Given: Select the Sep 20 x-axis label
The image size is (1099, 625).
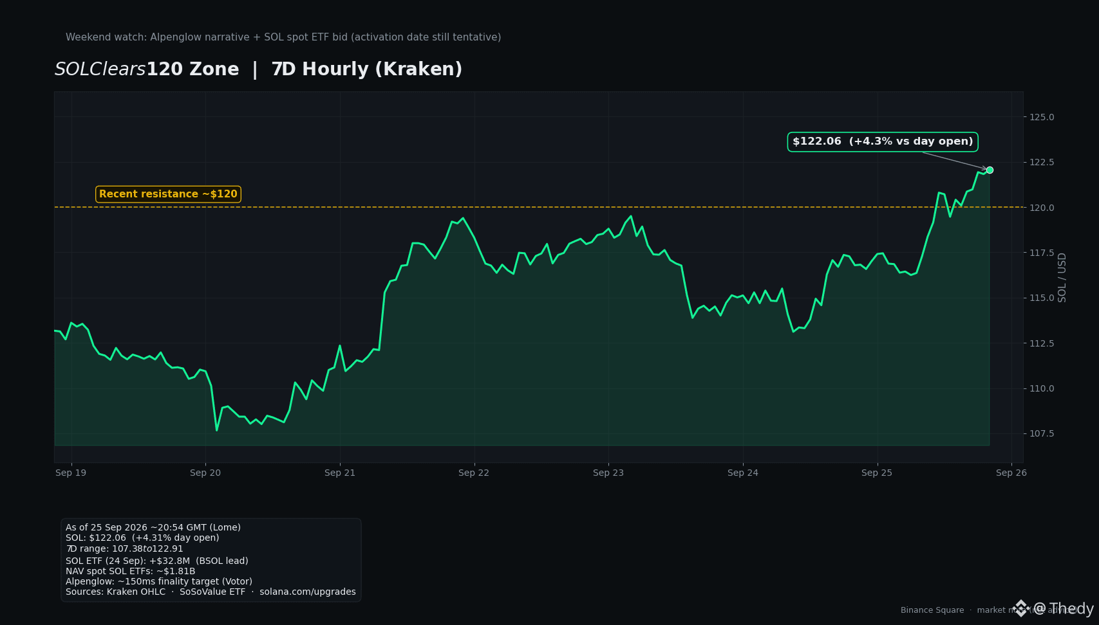Looking at the screenshot, I should coord(205,473).
